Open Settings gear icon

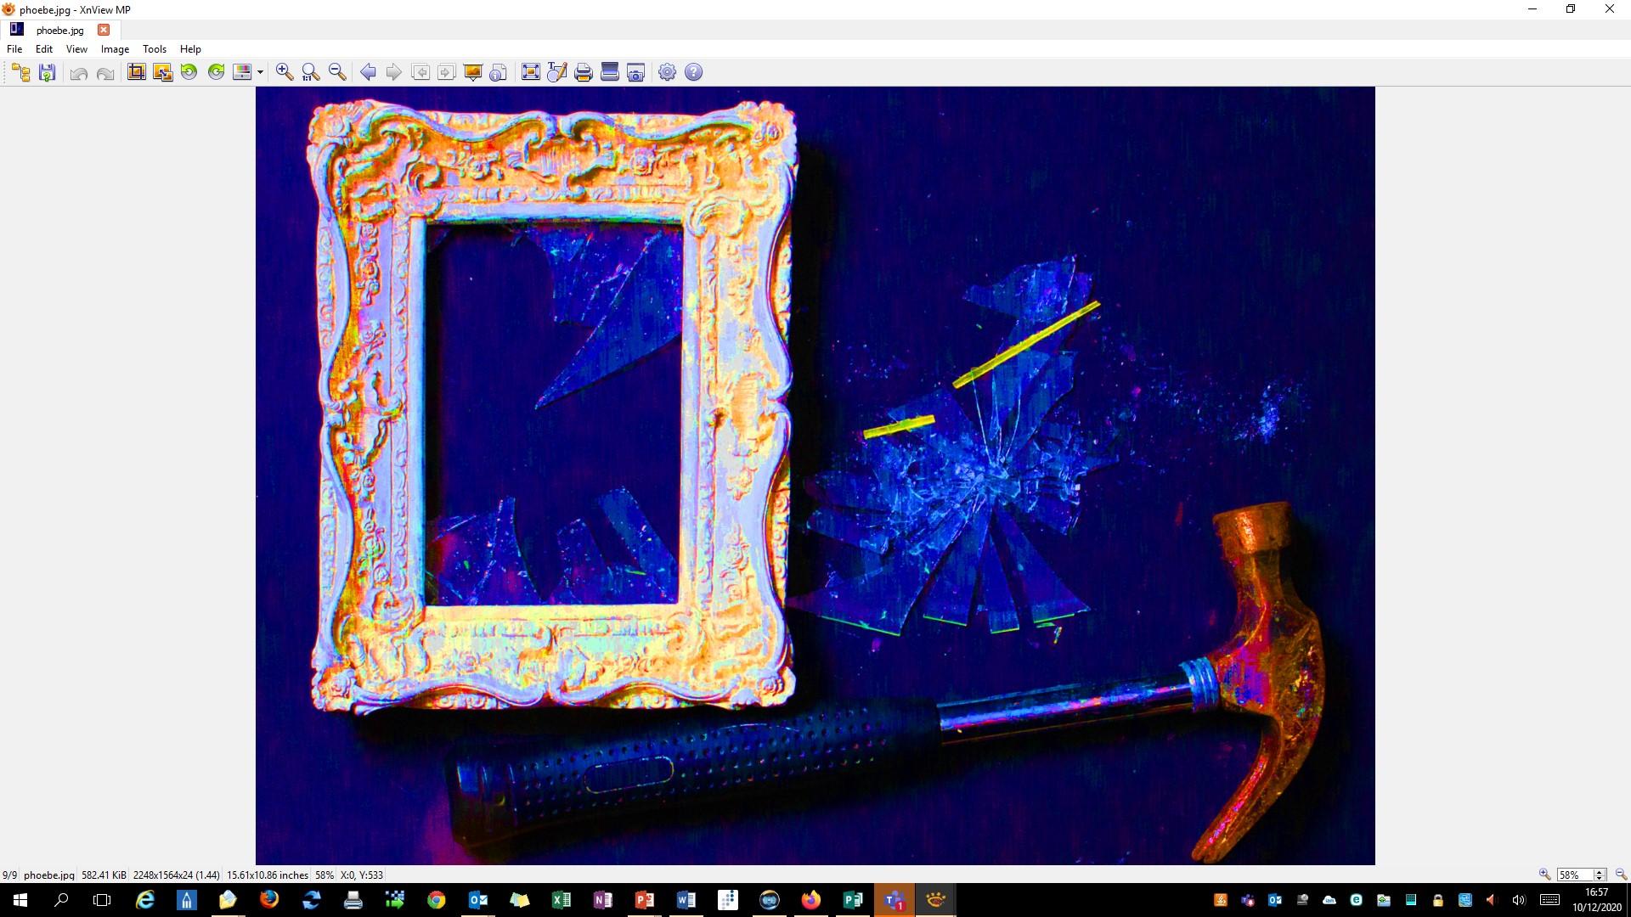click(668, 72)
